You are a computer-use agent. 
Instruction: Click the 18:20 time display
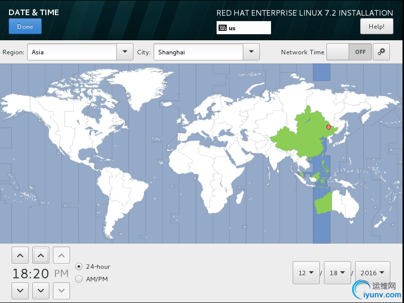coord(31,273)
